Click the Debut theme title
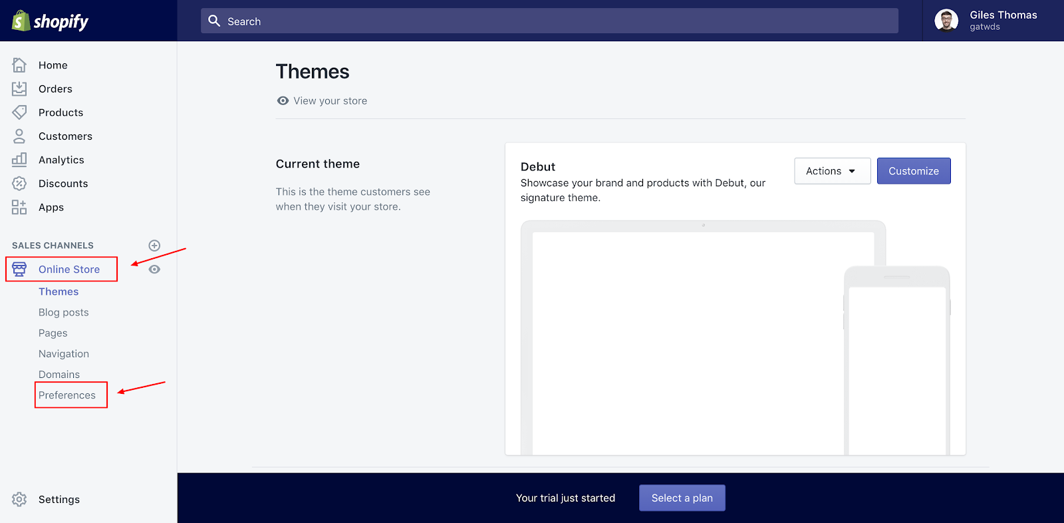 tap(538, 166)
